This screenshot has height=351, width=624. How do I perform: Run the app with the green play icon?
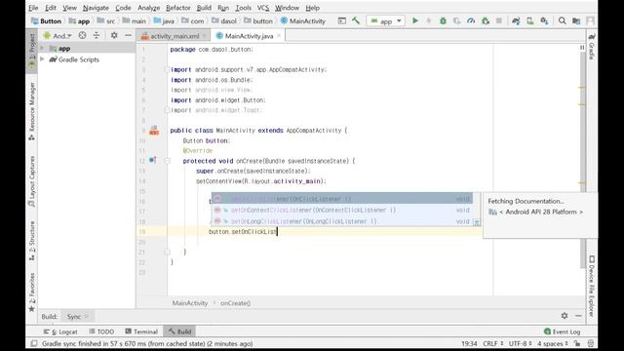(415, 20)
